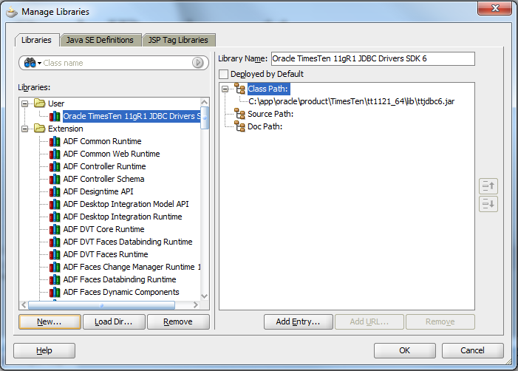Collapse the Extension folder node
Viewport: 518px width, 371px height.
[25, 129]
